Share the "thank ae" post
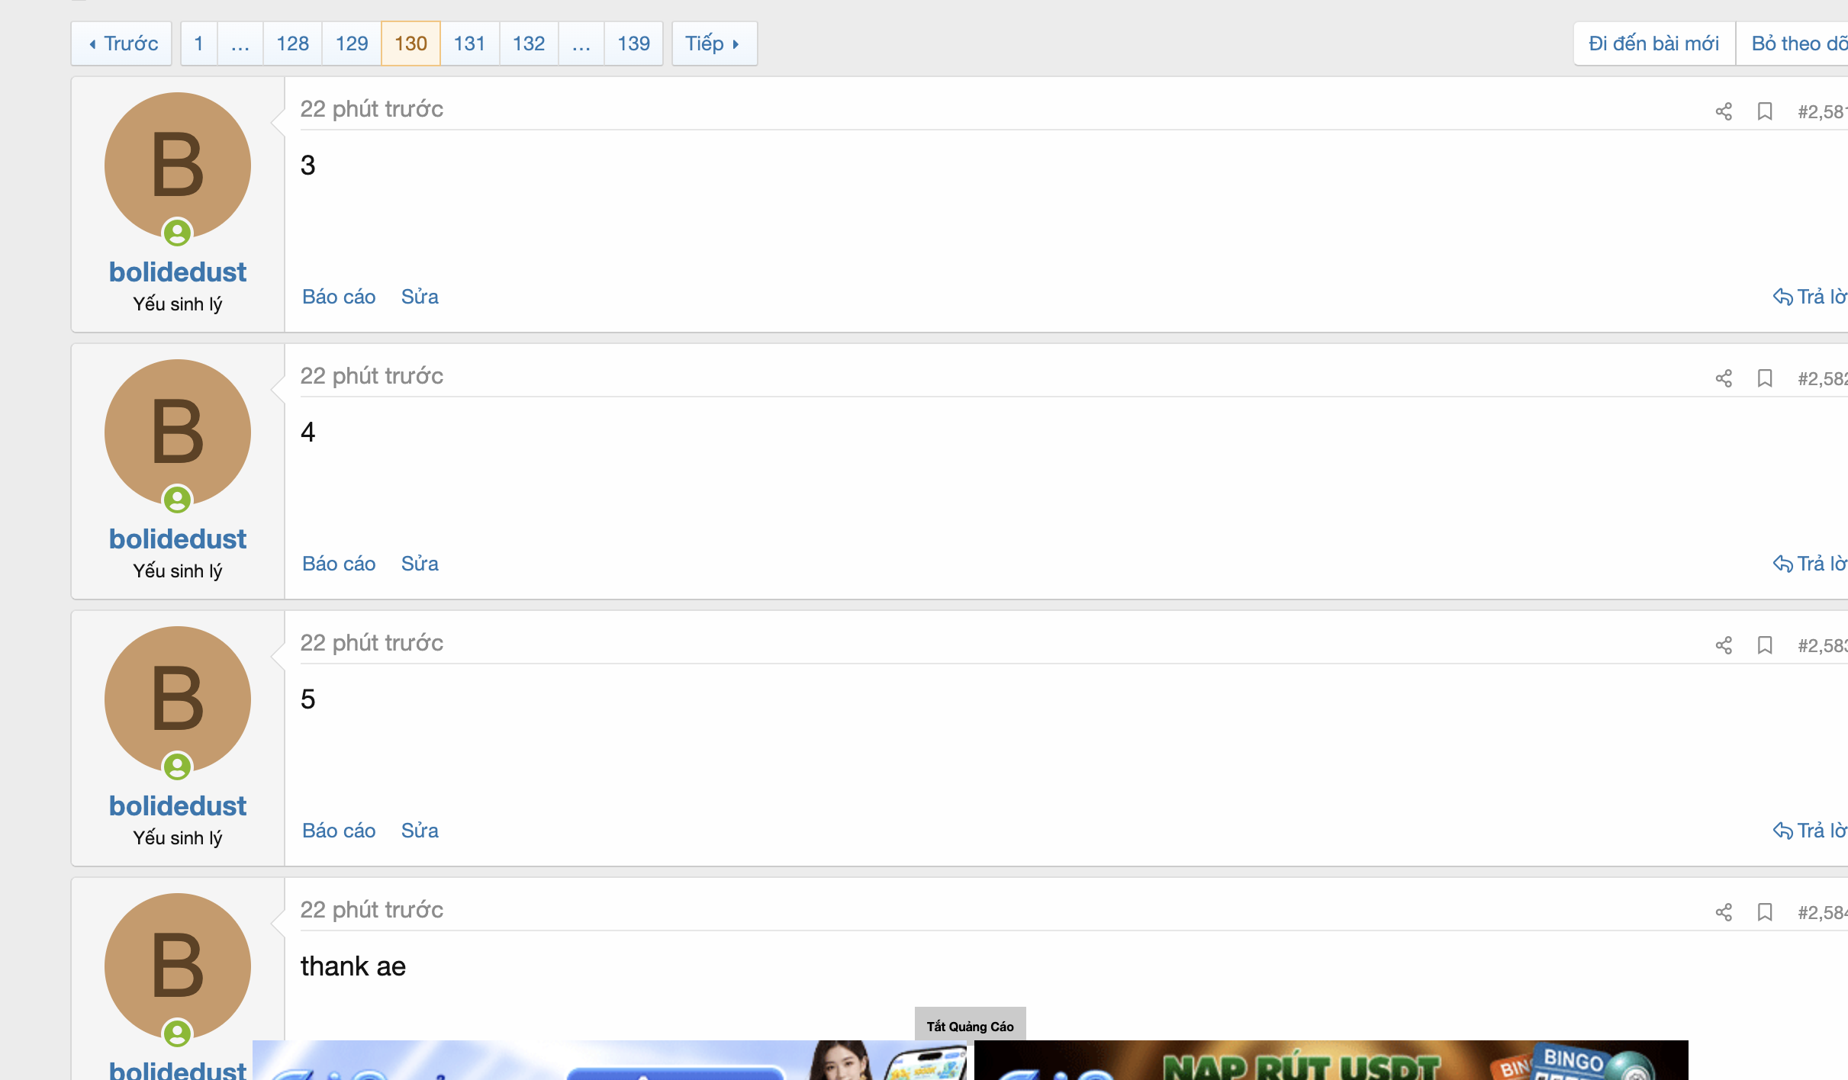 click(1724, 912)
